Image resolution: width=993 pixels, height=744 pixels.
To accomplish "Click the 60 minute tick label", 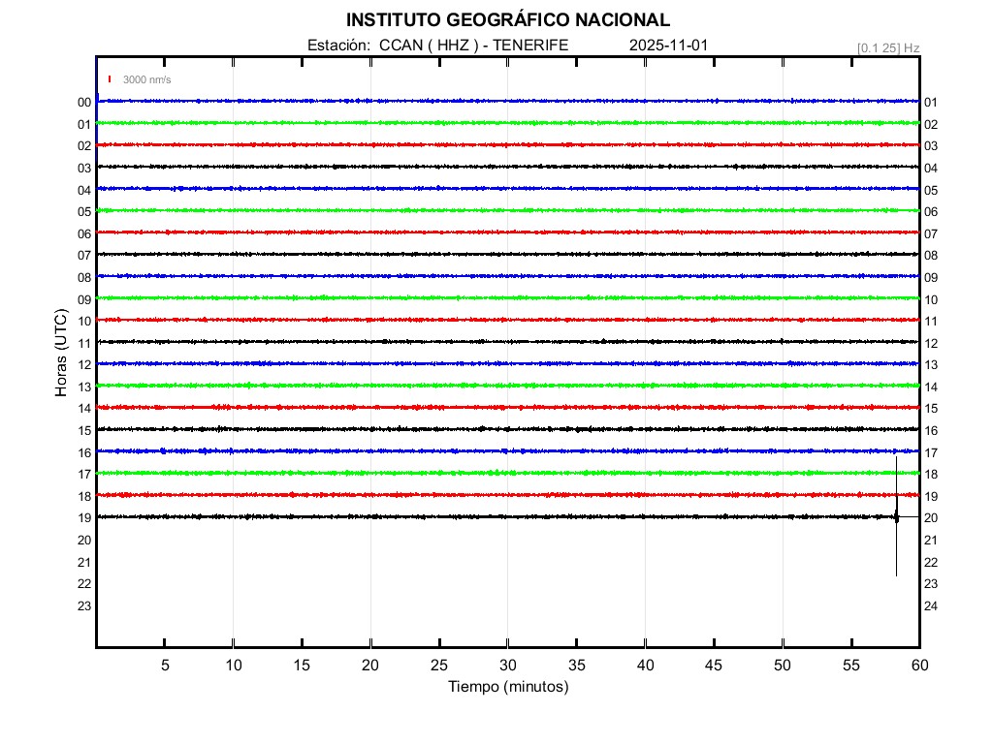I will [x=919, y=665].
